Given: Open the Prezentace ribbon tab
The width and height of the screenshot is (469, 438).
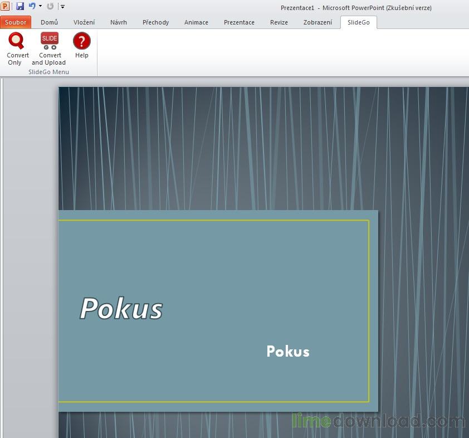Looking at the screenshot, I should 239,22.
